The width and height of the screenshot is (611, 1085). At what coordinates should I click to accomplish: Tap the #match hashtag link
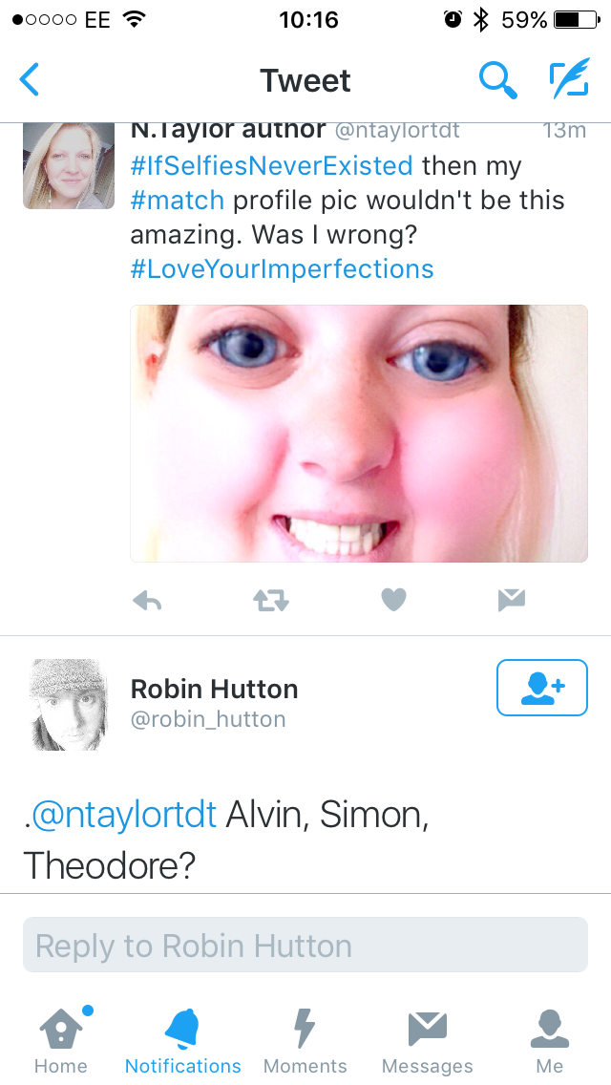click(x=178, y=201)
